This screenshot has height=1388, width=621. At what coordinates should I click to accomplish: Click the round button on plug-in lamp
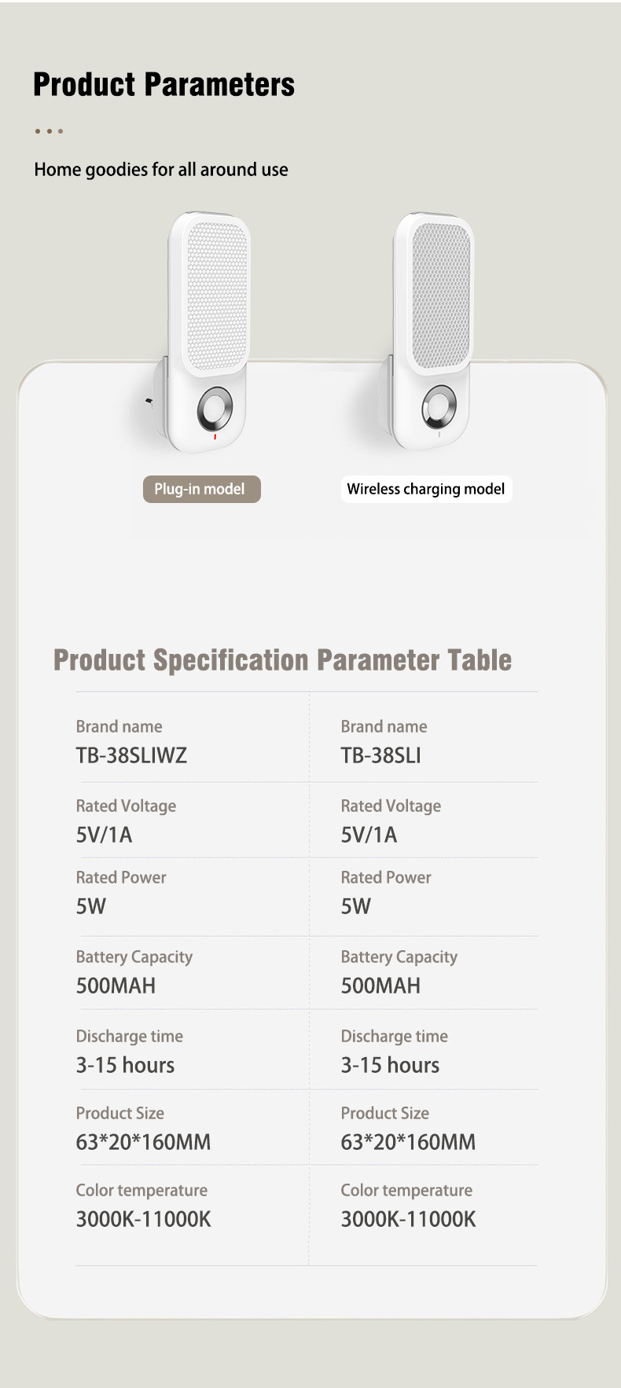click(x=215, y=408)
